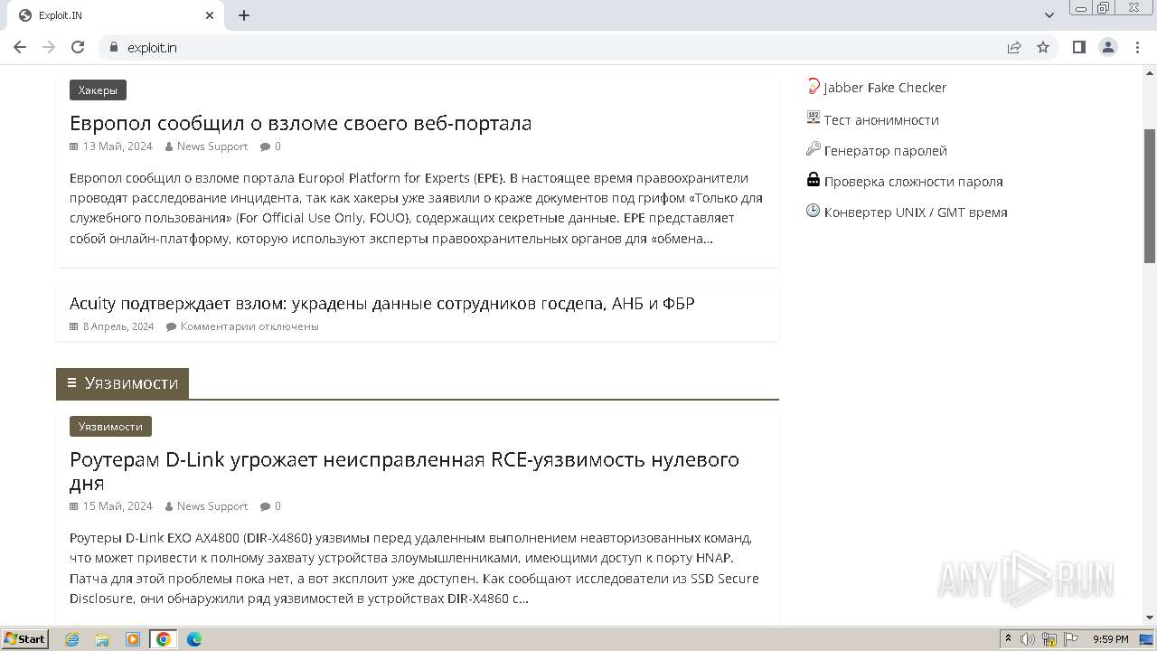This screenshot has height=651, width=1157.
Task: Open the Уязвимости section header
Action: (123, 383)
